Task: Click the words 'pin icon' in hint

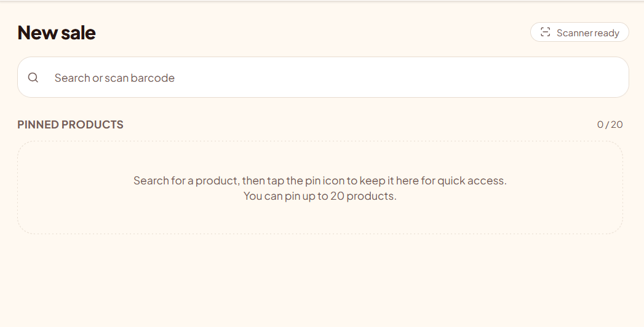Action: point(325,181)
